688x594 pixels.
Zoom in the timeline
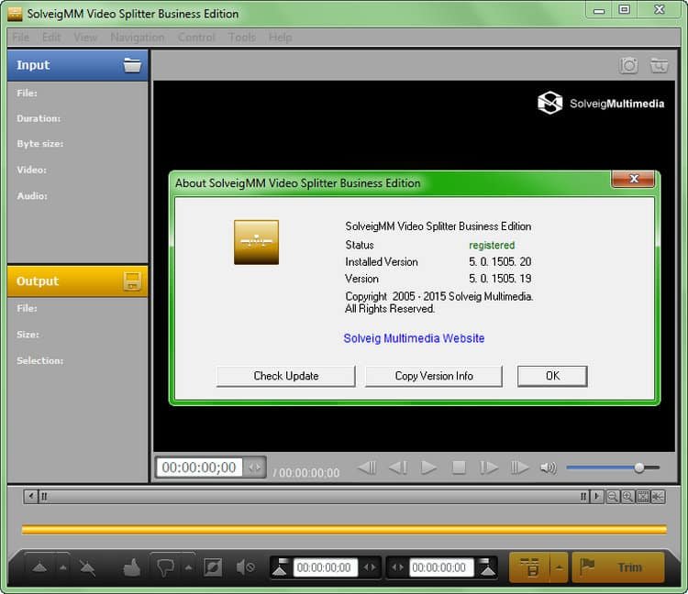[x=627, y=497]
